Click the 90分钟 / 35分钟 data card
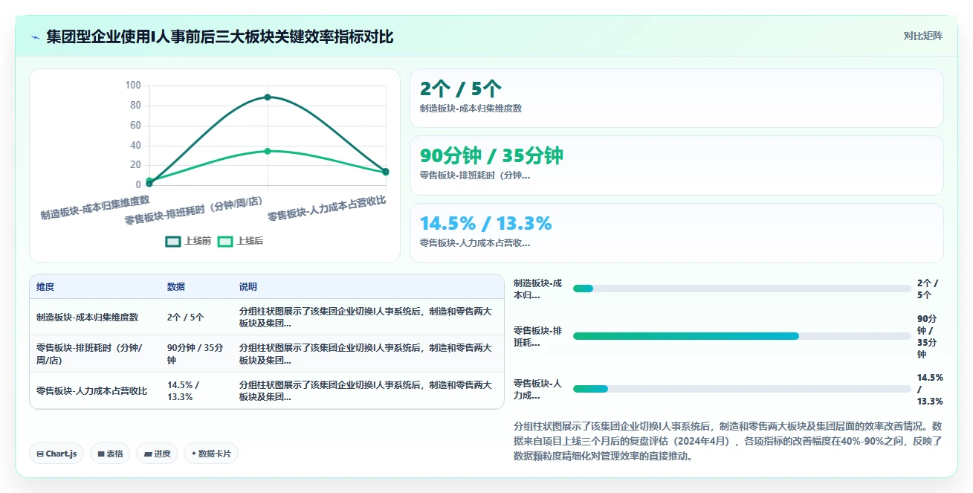This screenshot has width=973, height=493. 676,165
